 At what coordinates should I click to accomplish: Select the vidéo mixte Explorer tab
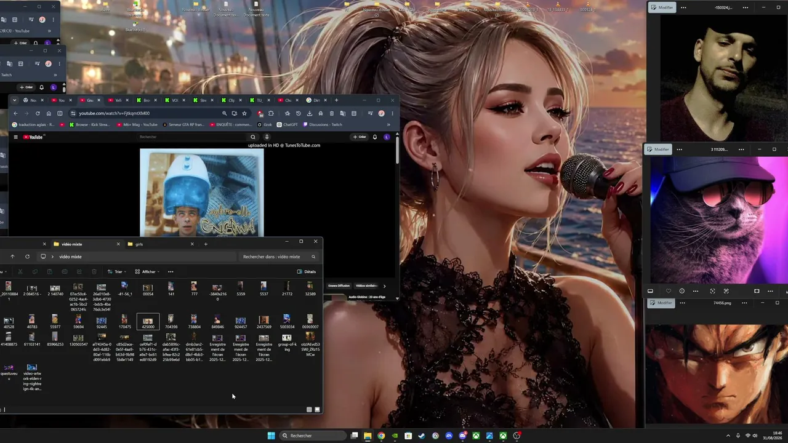(87, 244)
